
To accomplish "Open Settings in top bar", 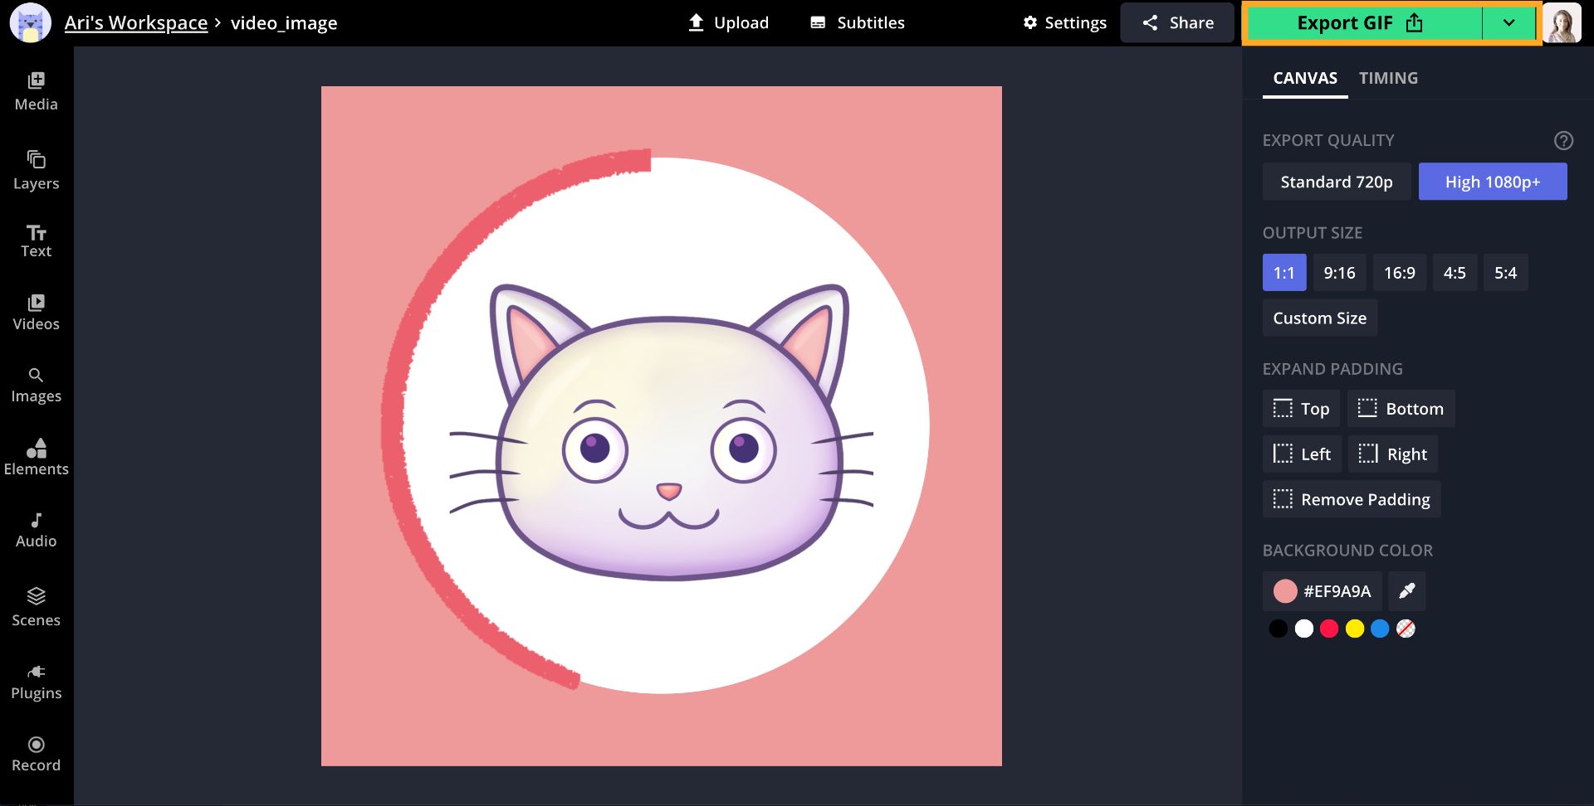I will pyautogui.click(x=1064, y=23).
